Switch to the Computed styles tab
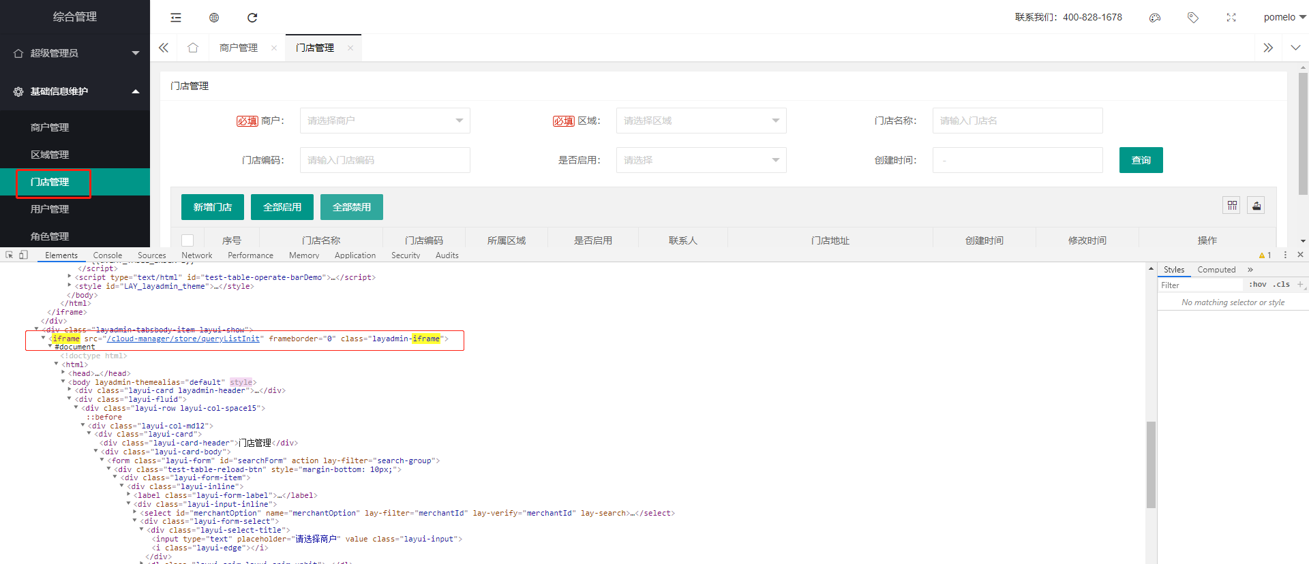The width and height of the screenshot is (1309, 564). [x=1216, y=270]
